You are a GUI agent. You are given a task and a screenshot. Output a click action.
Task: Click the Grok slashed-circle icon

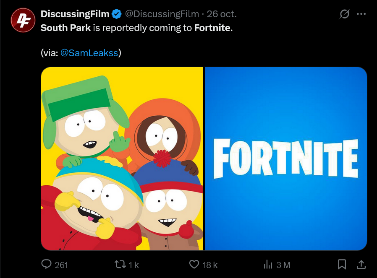[344, 14]
